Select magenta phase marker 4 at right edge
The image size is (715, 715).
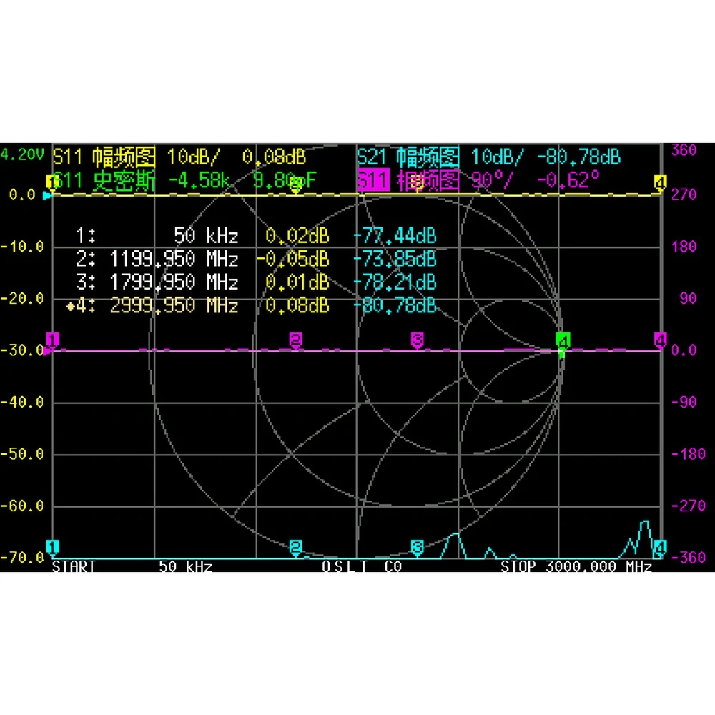(660, 340)
